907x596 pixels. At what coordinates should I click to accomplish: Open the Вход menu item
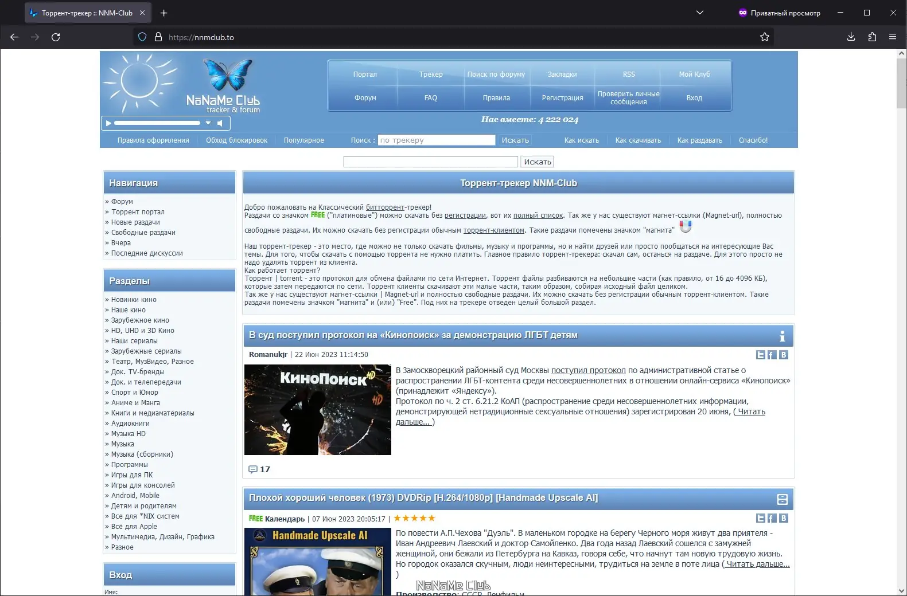tap(694, 98)
